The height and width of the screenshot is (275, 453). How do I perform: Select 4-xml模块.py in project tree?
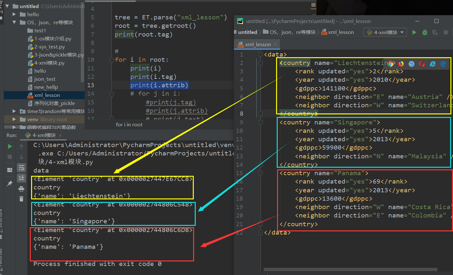point(46,63)
